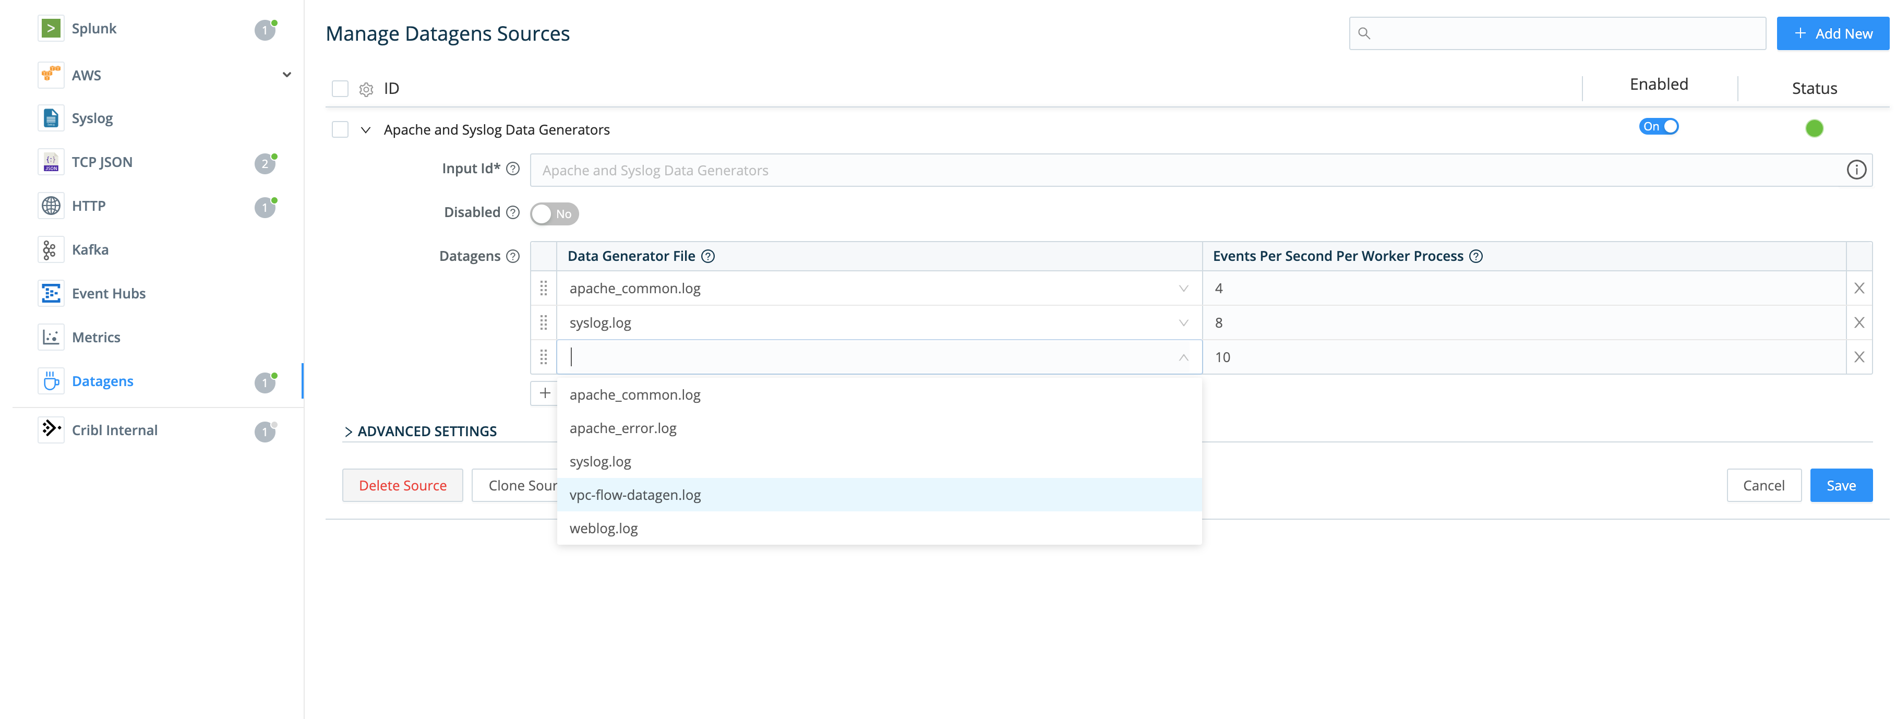Screen dimensions: 1896x719
Task: Select the Event Hubs icon
Action: (x=50, y=294)
